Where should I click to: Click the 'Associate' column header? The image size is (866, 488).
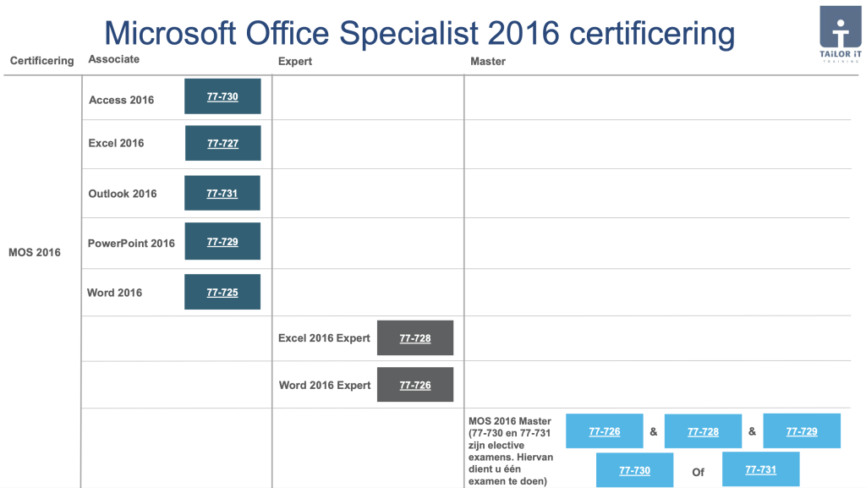114,59
